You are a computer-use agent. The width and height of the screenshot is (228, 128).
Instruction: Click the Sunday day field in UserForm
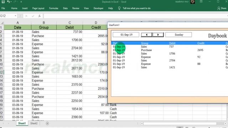(178, 35)
